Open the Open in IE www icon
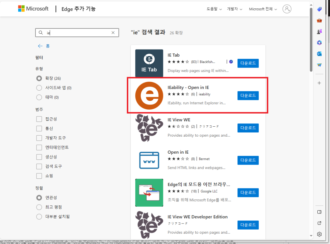The width and height of the screenshot is (330, 244). 149,160
